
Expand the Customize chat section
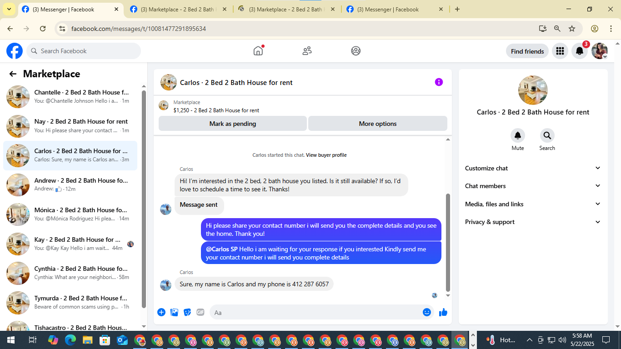(533, 168)
